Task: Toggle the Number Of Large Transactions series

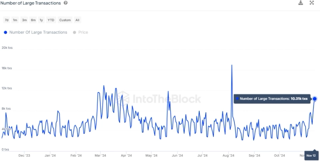Action: click(x=35, y=32)
